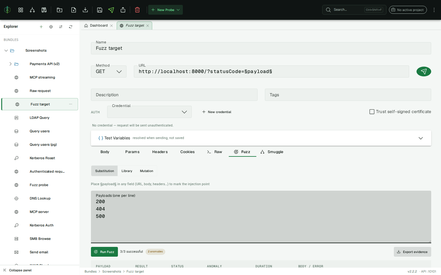Close the Fuzz target tab

[148, 26]
